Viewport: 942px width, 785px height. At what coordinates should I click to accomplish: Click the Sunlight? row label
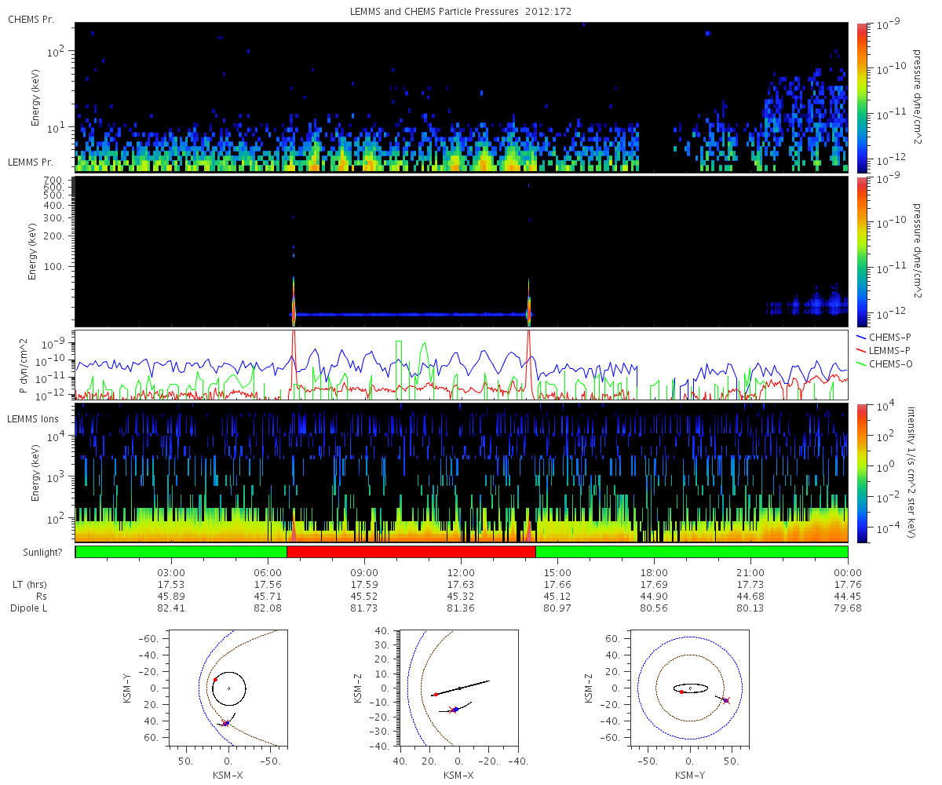click(37, 553)
